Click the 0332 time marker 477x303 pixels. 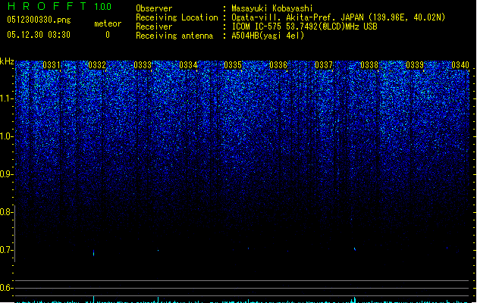(97, 64)
